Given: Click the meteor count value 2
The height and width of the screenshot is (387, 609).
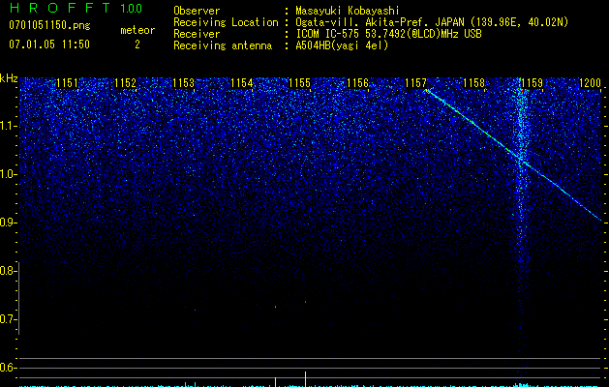Looking at the screenshot, I should click(x=137, y=45).
